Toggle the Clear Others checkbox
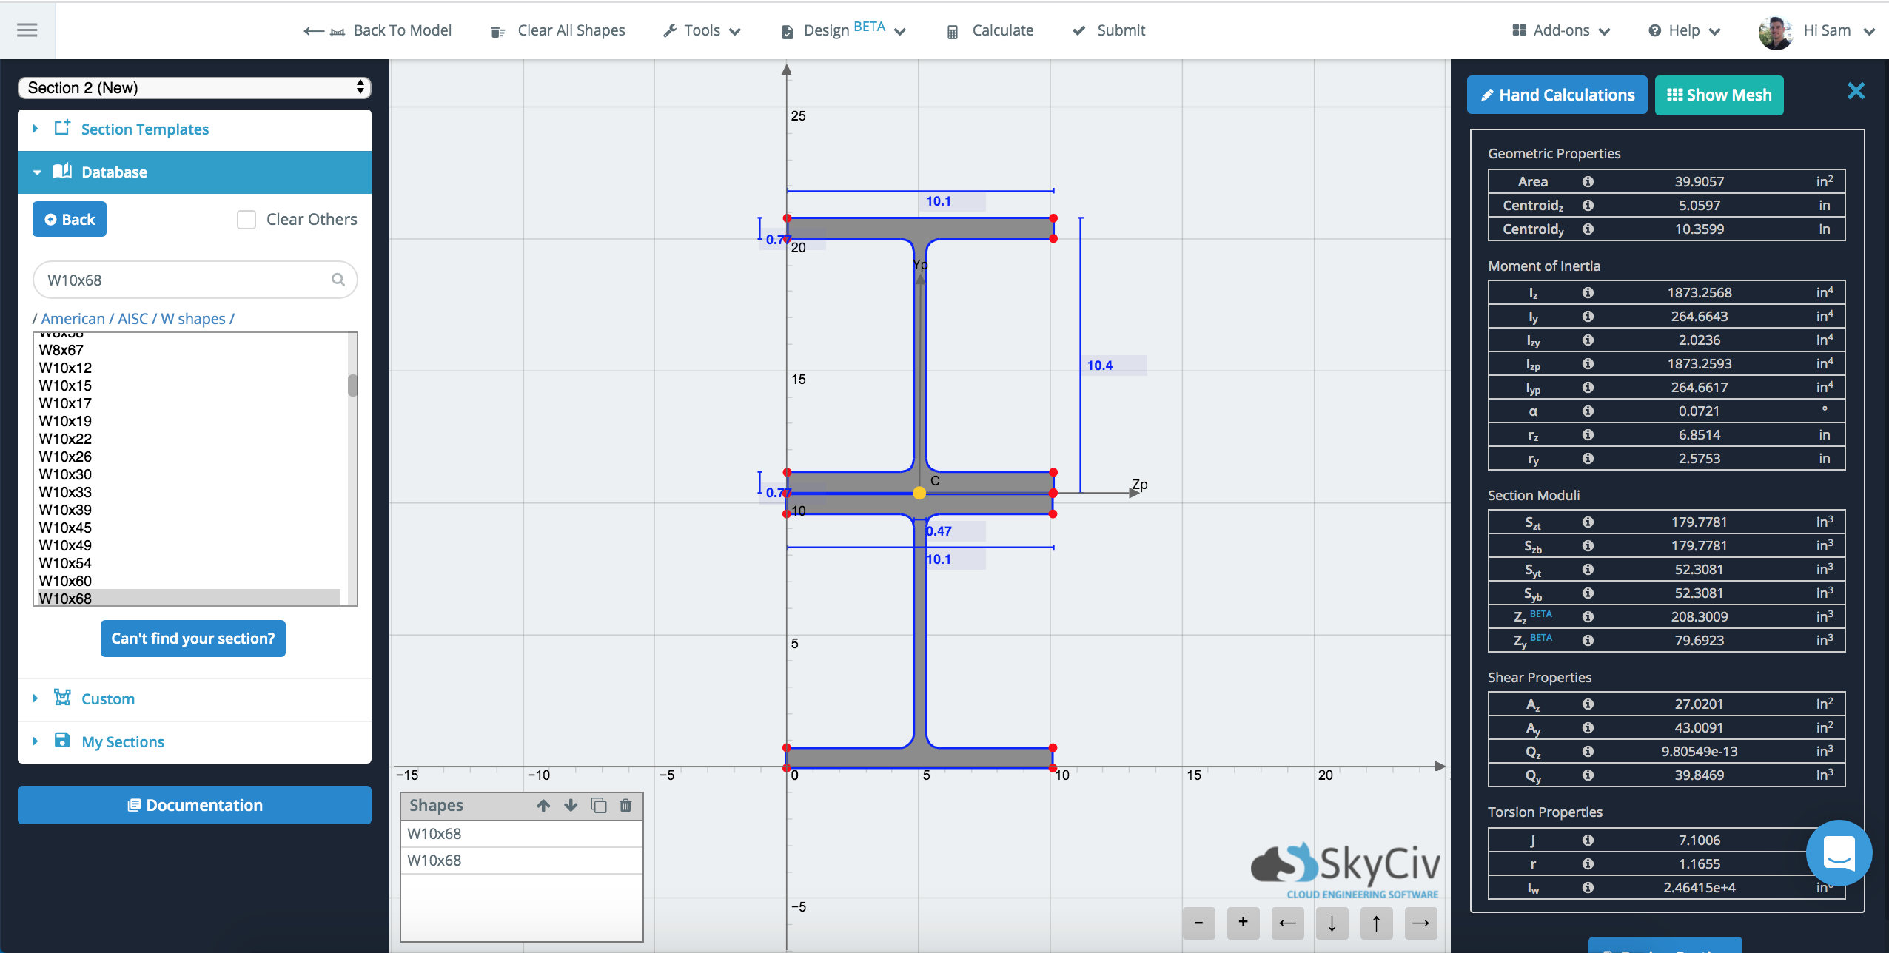 (x=246, y=219)
